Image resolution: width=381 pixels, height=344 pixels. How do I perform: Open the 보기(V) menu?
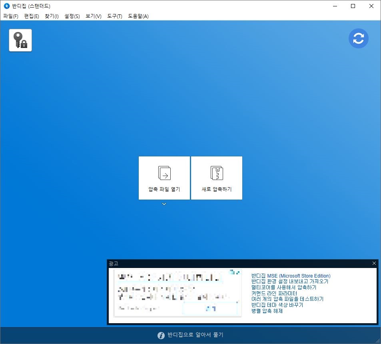[94, 16]
